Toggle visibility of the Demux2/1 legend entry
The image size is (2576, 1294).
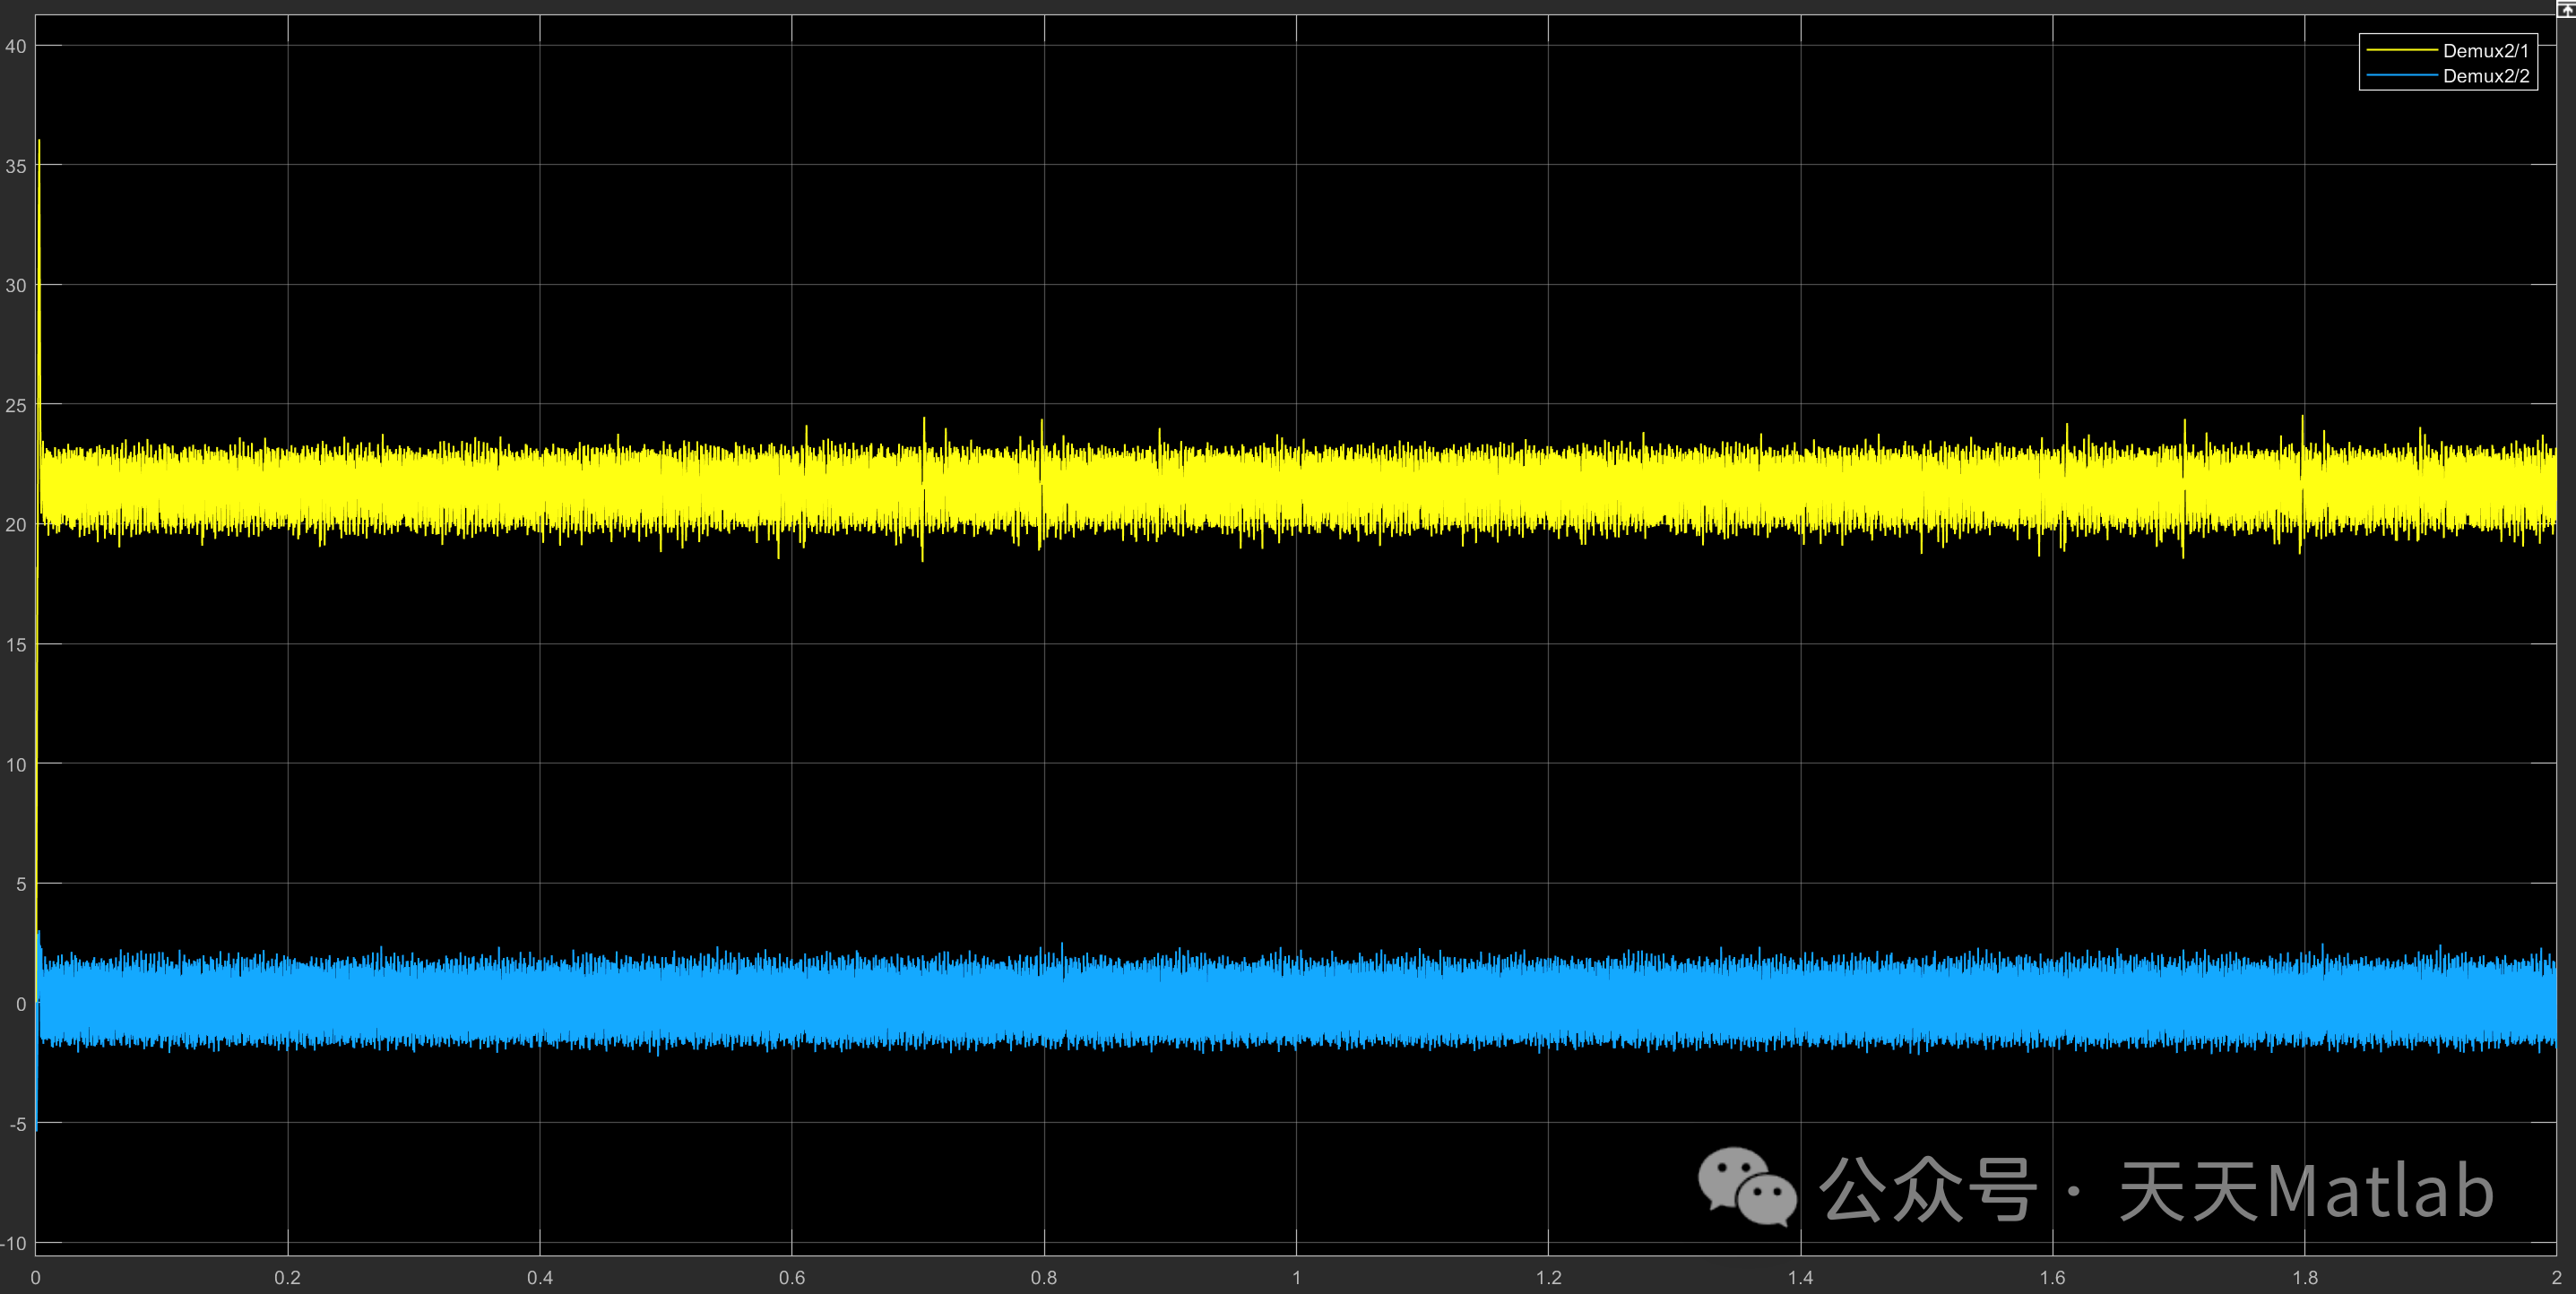(2485, 50)
